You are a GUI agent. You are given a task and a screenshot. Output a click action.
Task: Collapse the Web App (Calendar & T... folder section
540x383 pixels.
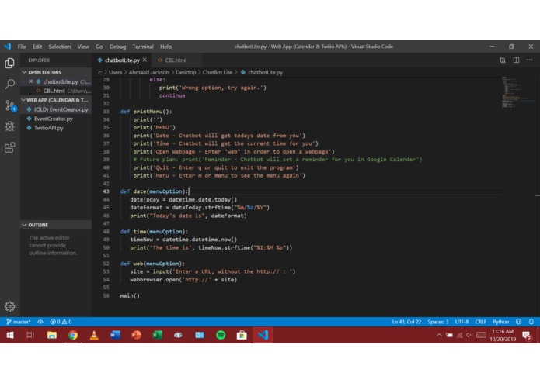pyautogui.click(x=55, y=100)
